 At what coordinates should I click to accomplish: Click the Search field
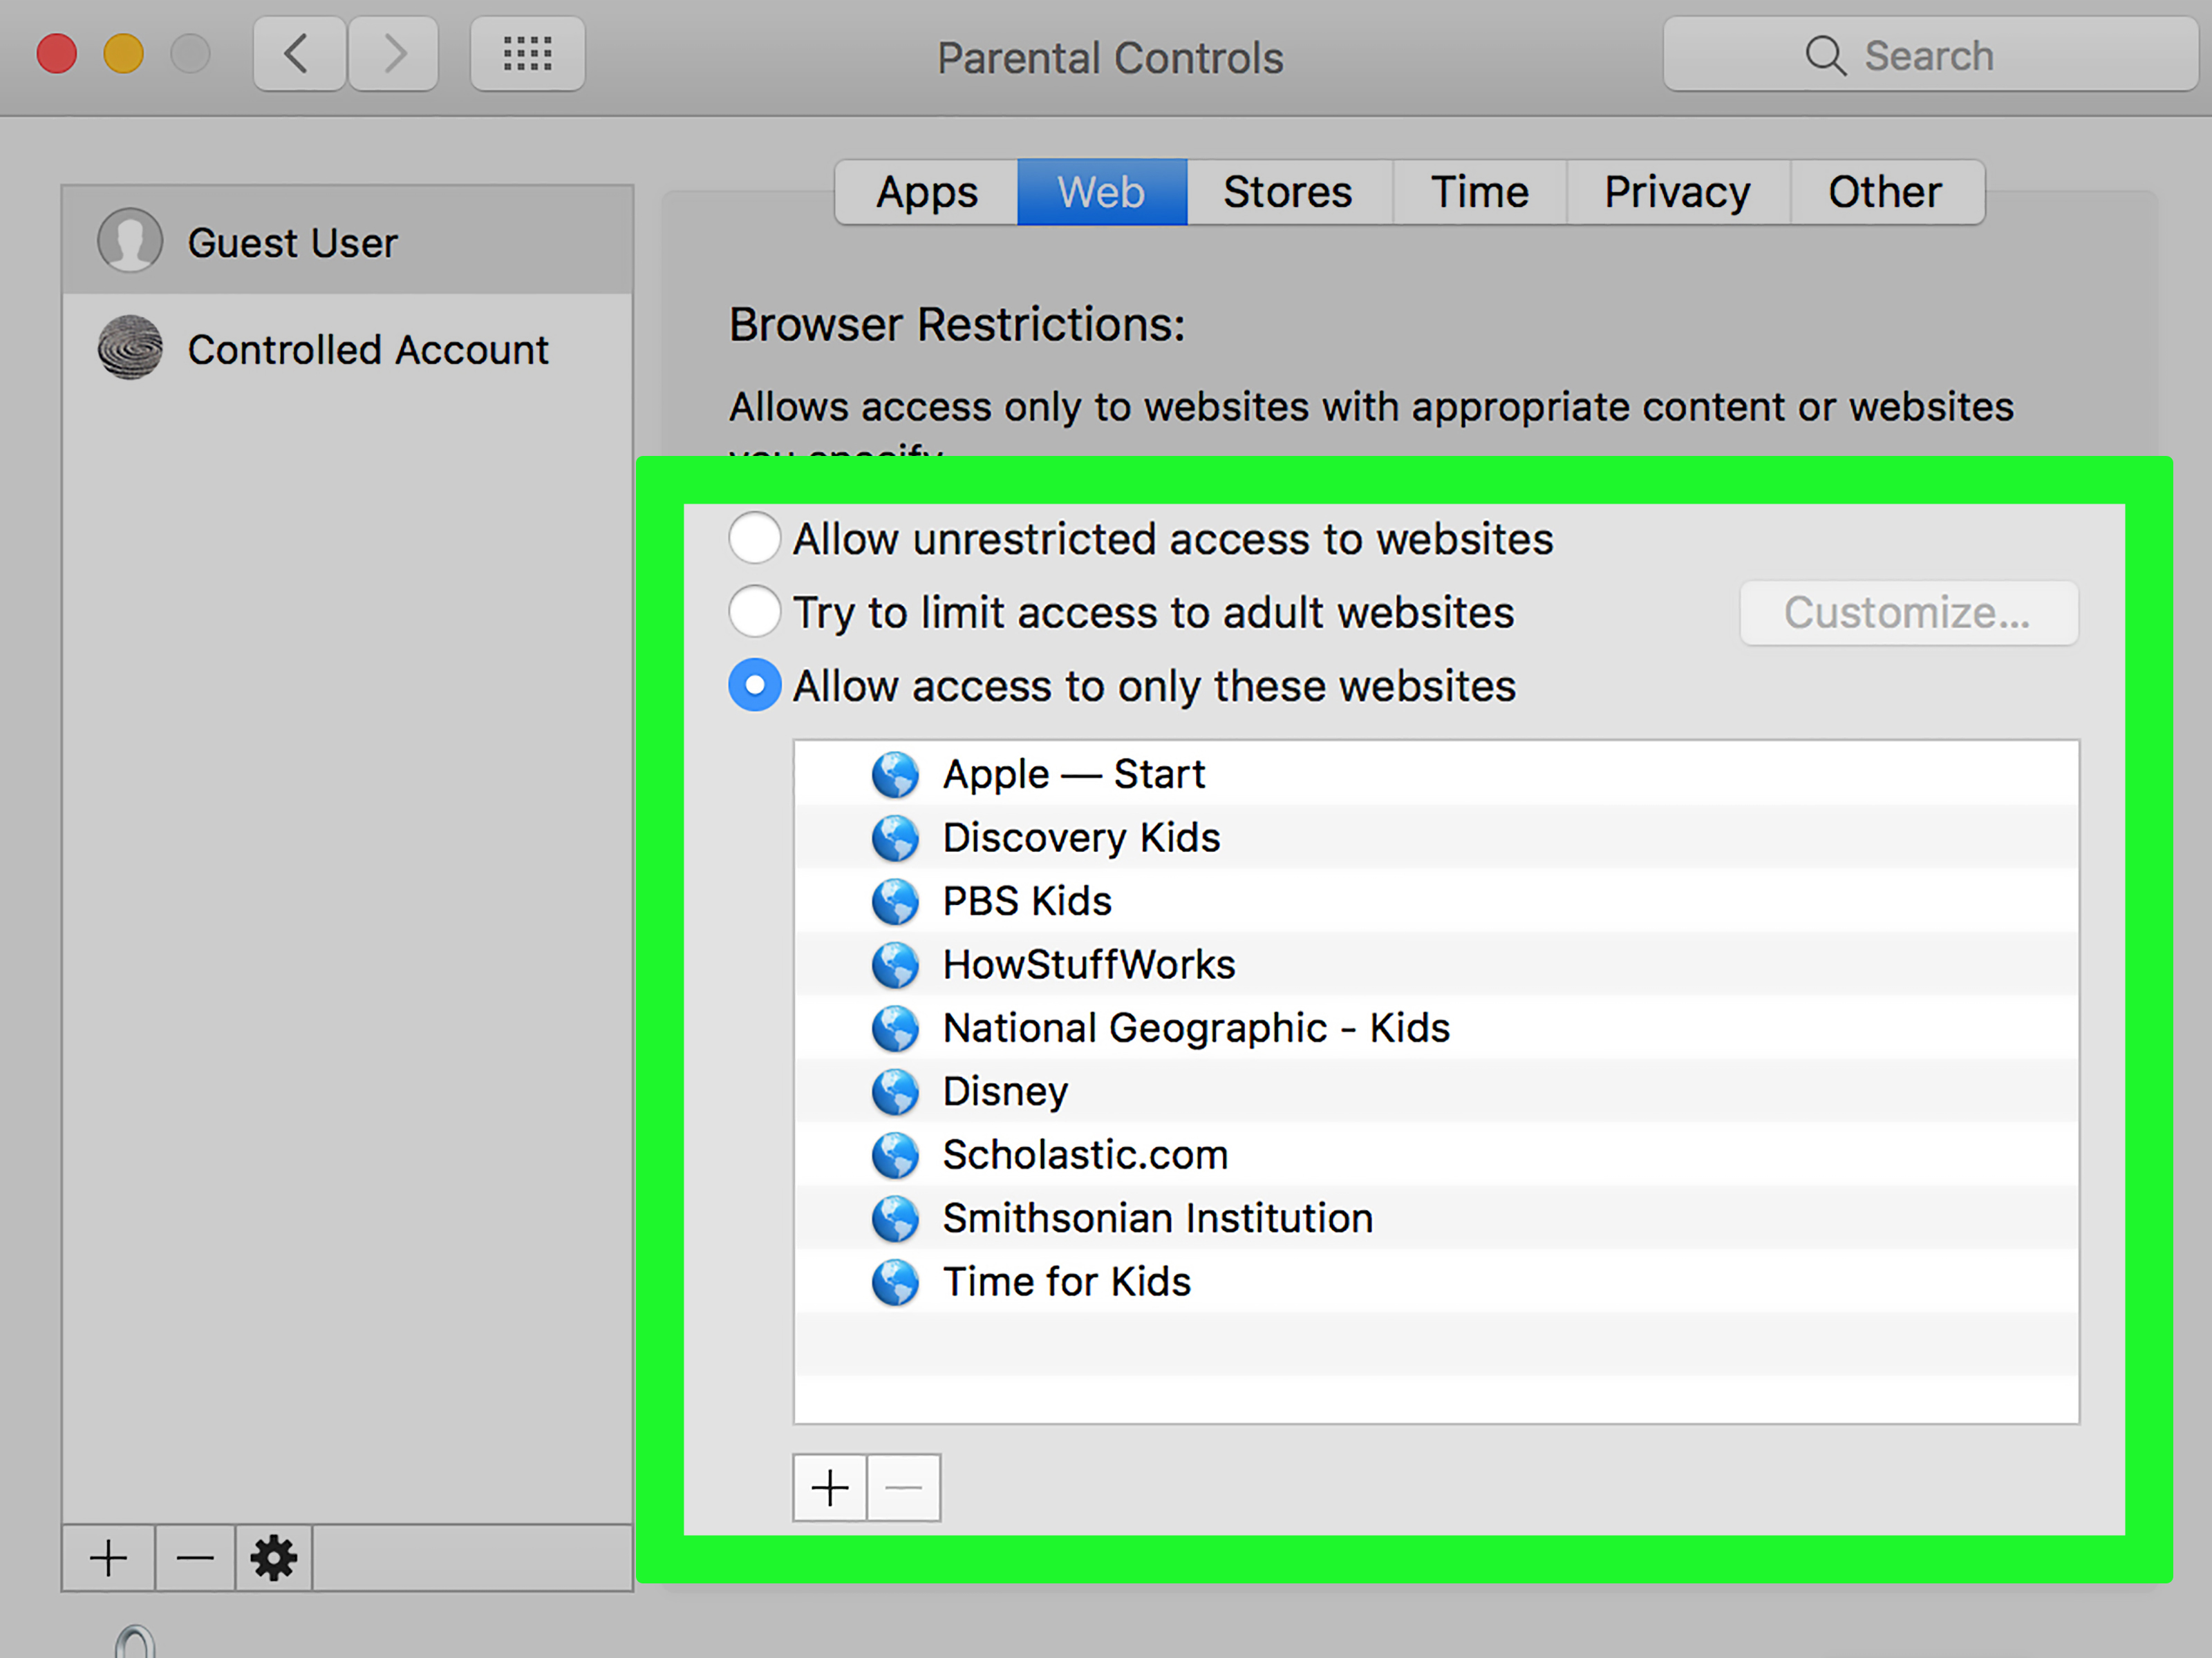pos(1929,55)
